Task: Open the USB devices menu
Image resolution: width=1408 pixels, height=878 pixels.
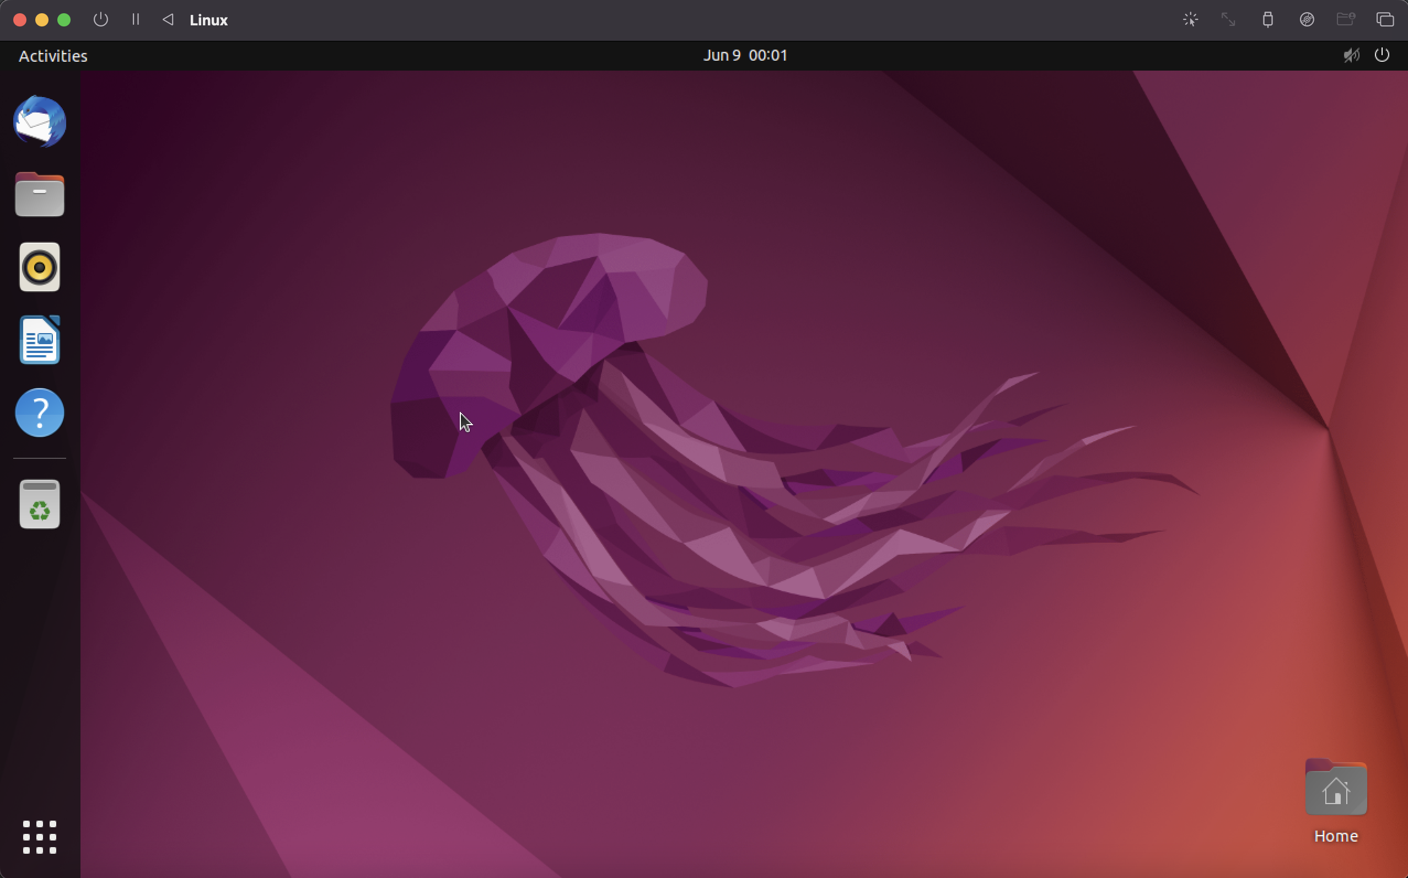Action: pos(1267,20)
